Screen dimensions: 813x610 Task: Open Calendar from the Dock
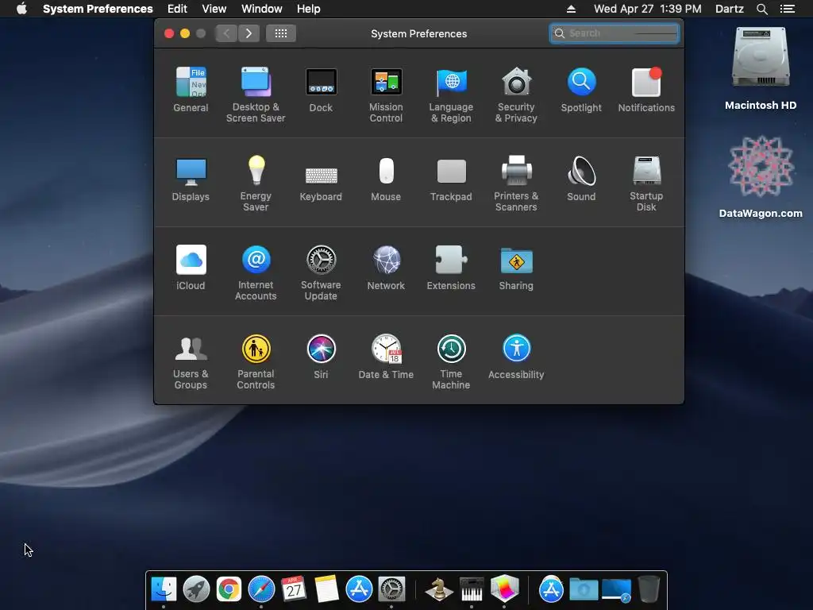(x=294, y=589)
